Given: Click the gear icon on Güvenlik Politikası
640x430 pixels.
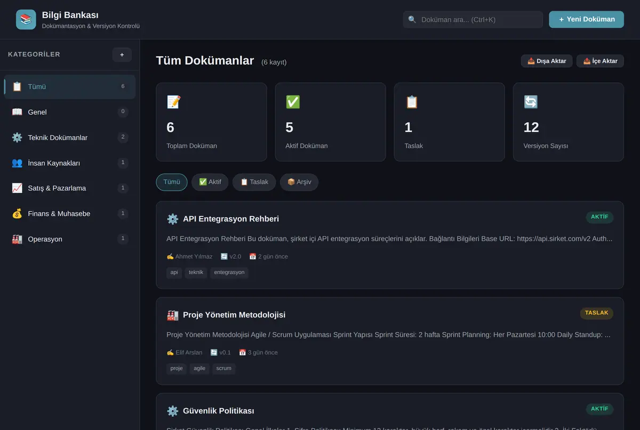Looking at the screenshot, I should pyautogui.click(x=172, y=411).
